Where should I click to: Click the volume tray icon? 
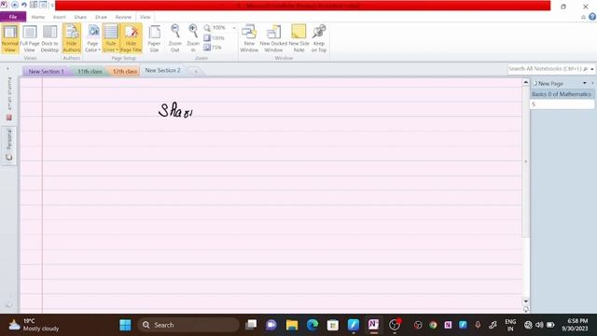point(539,325)
